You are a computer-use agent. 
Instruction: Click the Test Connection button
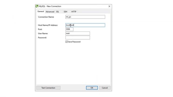(x=48, y=88)
